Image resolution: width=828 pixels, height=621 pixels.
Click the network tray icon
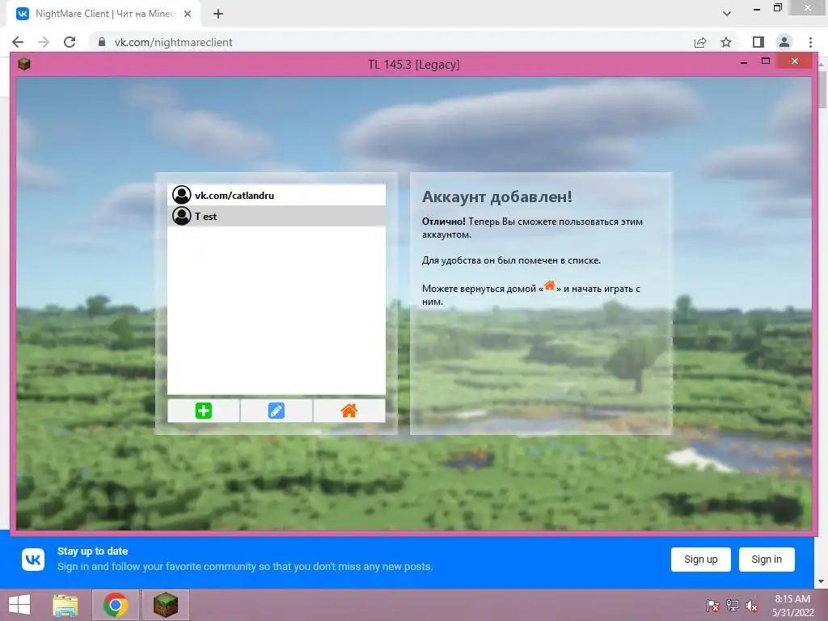coord(733,606)
